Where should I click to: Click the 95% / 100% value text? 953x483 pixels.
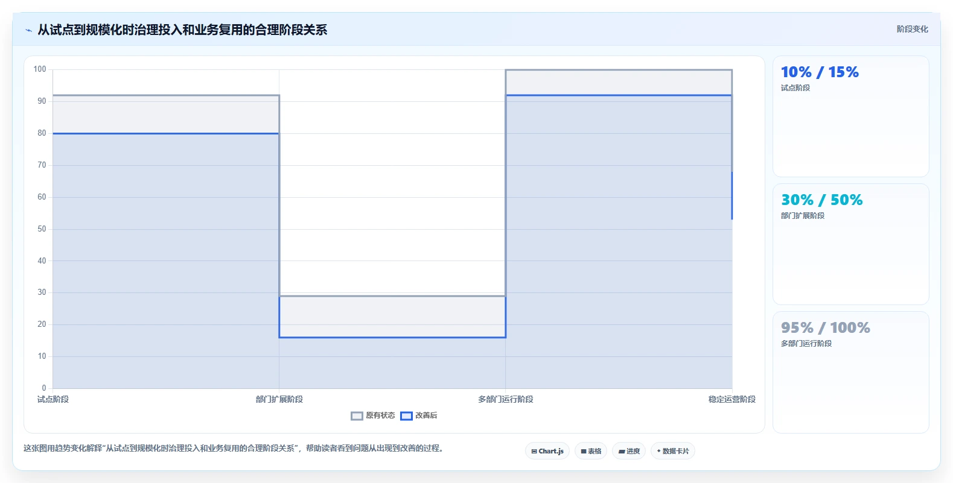825,328
